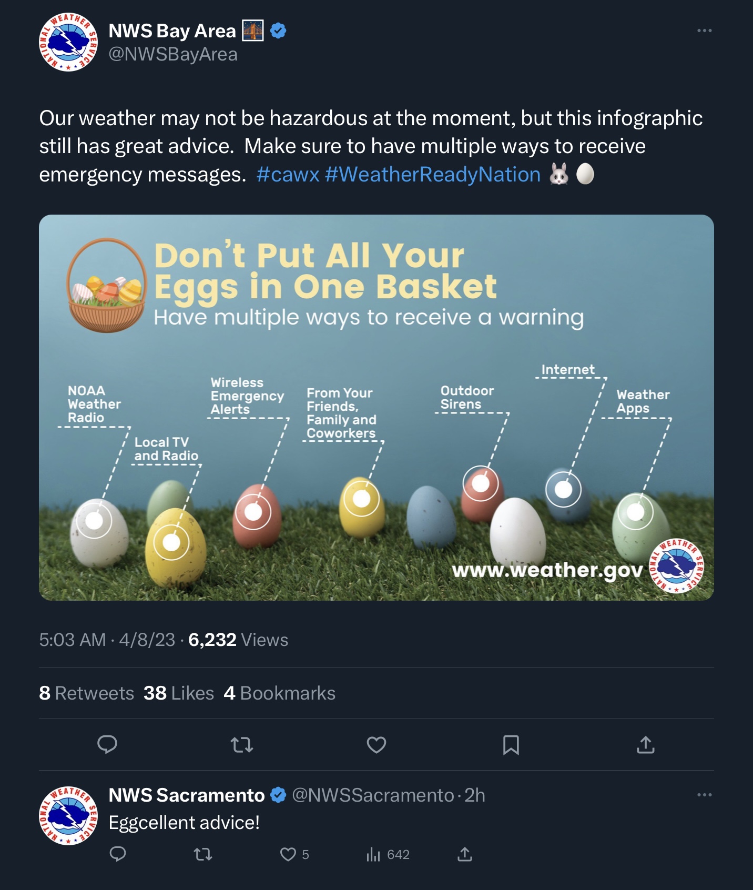Open NWS Bay Area profile picture
This screenshot has width=753, height=890.
tap(68, 42)
